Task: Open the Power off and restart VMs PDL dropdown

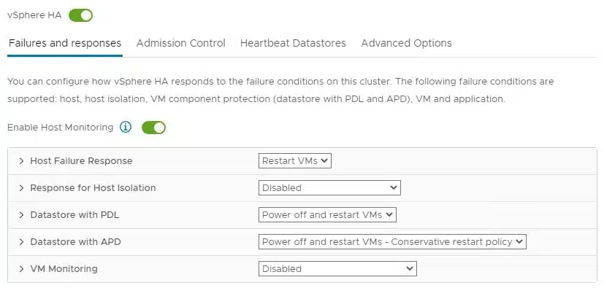Action: [327, 215]
